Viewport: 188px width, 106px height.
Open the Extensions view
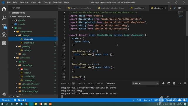4,43
